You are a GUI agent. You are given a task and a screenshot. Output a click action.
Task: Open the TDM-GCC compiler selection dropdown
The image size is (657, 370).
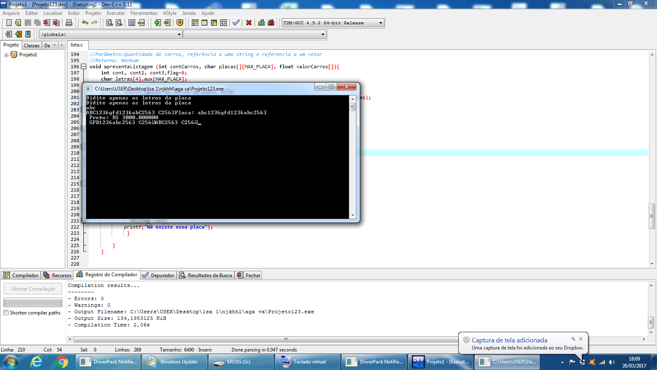[333, 23]
